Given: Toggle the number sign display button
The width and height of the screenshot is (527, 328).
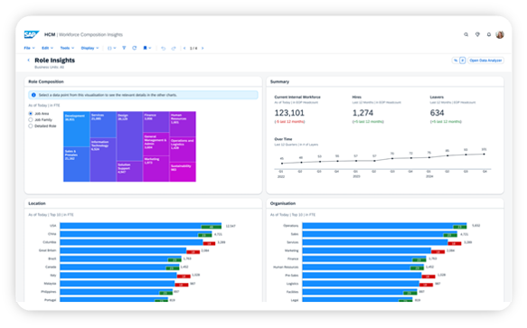Looking at the screenshot, I should coord(463,61).
